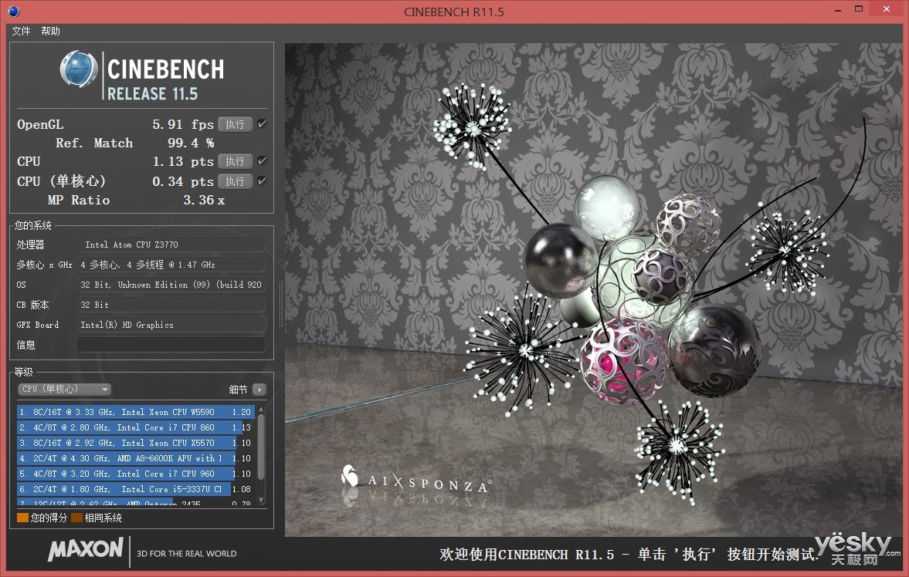This screenshot has height=577, width=909.
Task: Click the scroll-down arrow of ranking list
Action: tap(261, 500)
